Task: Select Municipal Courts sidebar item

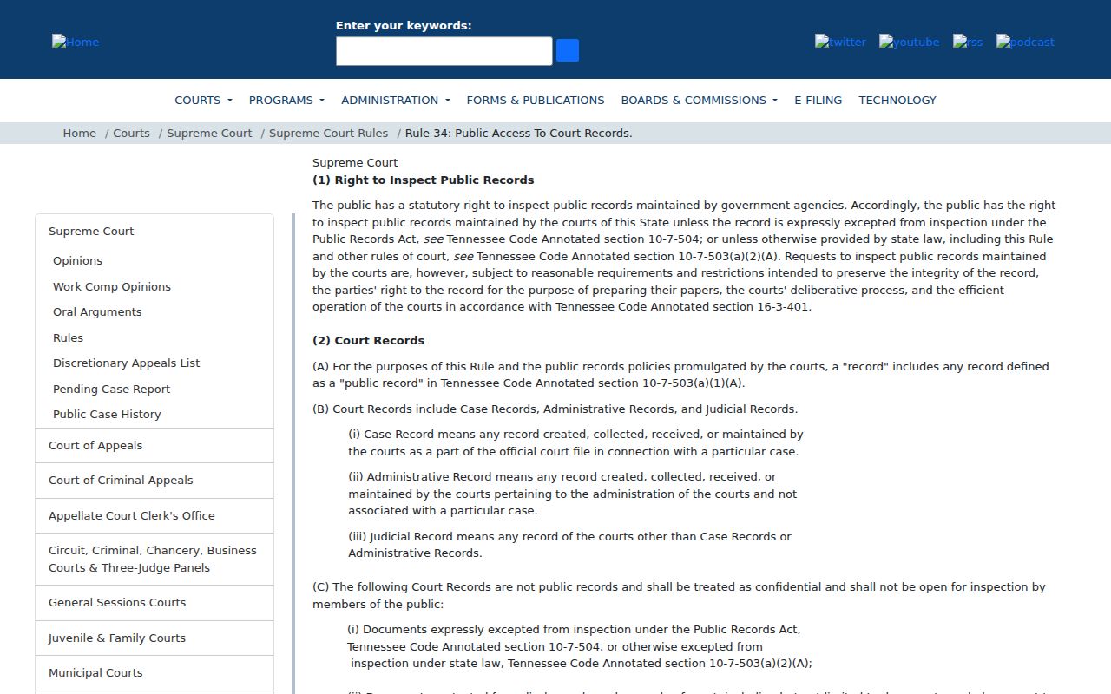Action: coord(154,672)
